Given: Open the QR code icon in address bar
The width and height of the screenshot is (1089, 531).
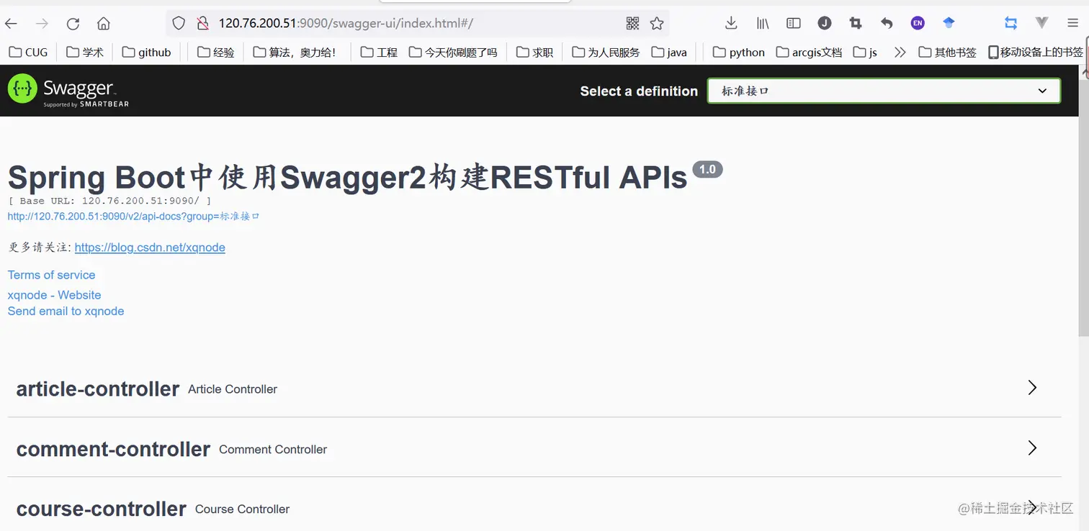Looking at the screenshot, I should [x=632, y=24].
